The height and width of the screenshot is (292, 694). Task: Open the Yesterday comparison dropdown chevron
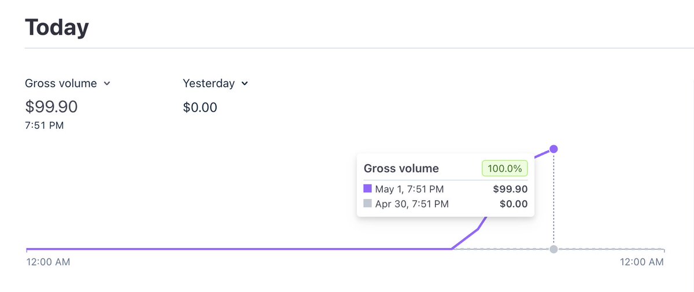245,84
